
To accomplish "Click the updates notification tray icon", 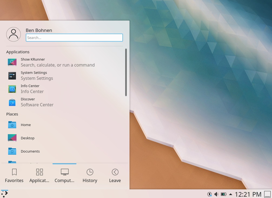I will [x=209, y=194].
